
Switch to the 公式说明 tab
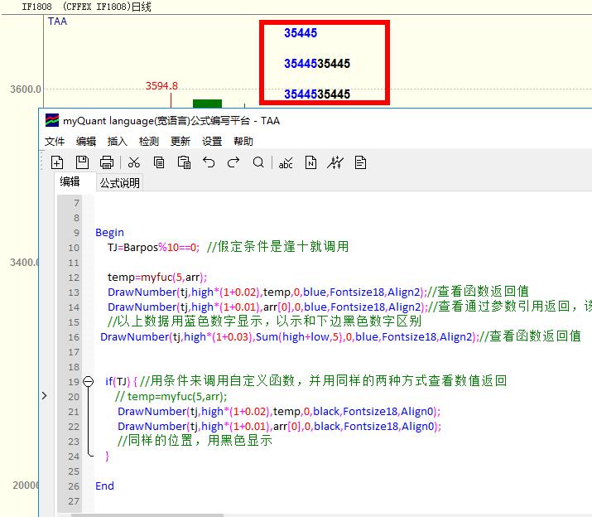point(120,183)
